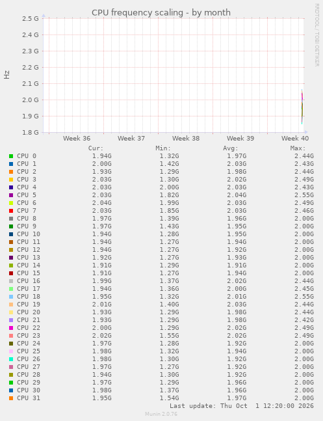Click the 'Week 36' x-axis label
Viewport: 323px width, 421px height.
(77, 139)
